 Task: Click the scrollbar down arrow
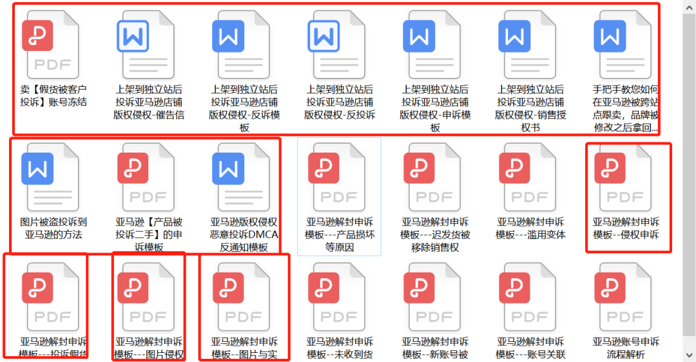(x=690, y=356)
